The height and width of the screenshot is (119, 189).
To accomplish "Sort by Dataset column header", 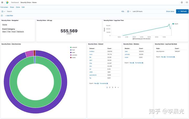I will click(x=92, y=48).
